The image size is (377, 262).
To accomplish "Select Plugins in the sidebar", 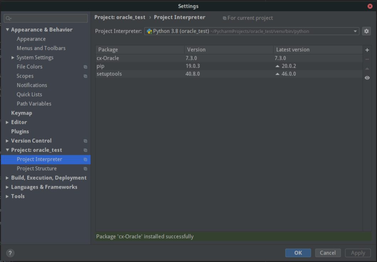I will [20, 131].
